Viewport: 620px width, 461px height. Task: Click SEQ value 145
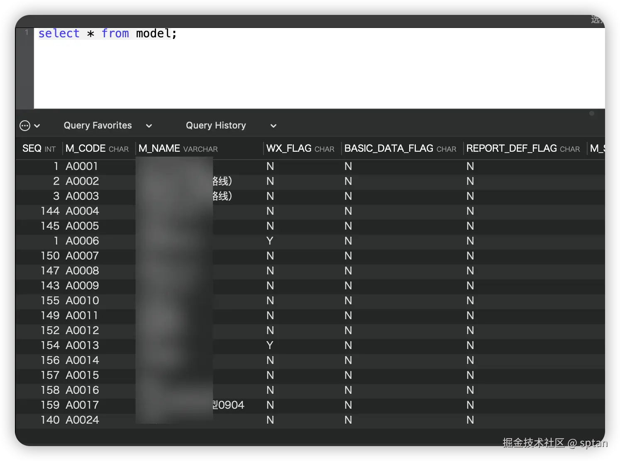50,226
